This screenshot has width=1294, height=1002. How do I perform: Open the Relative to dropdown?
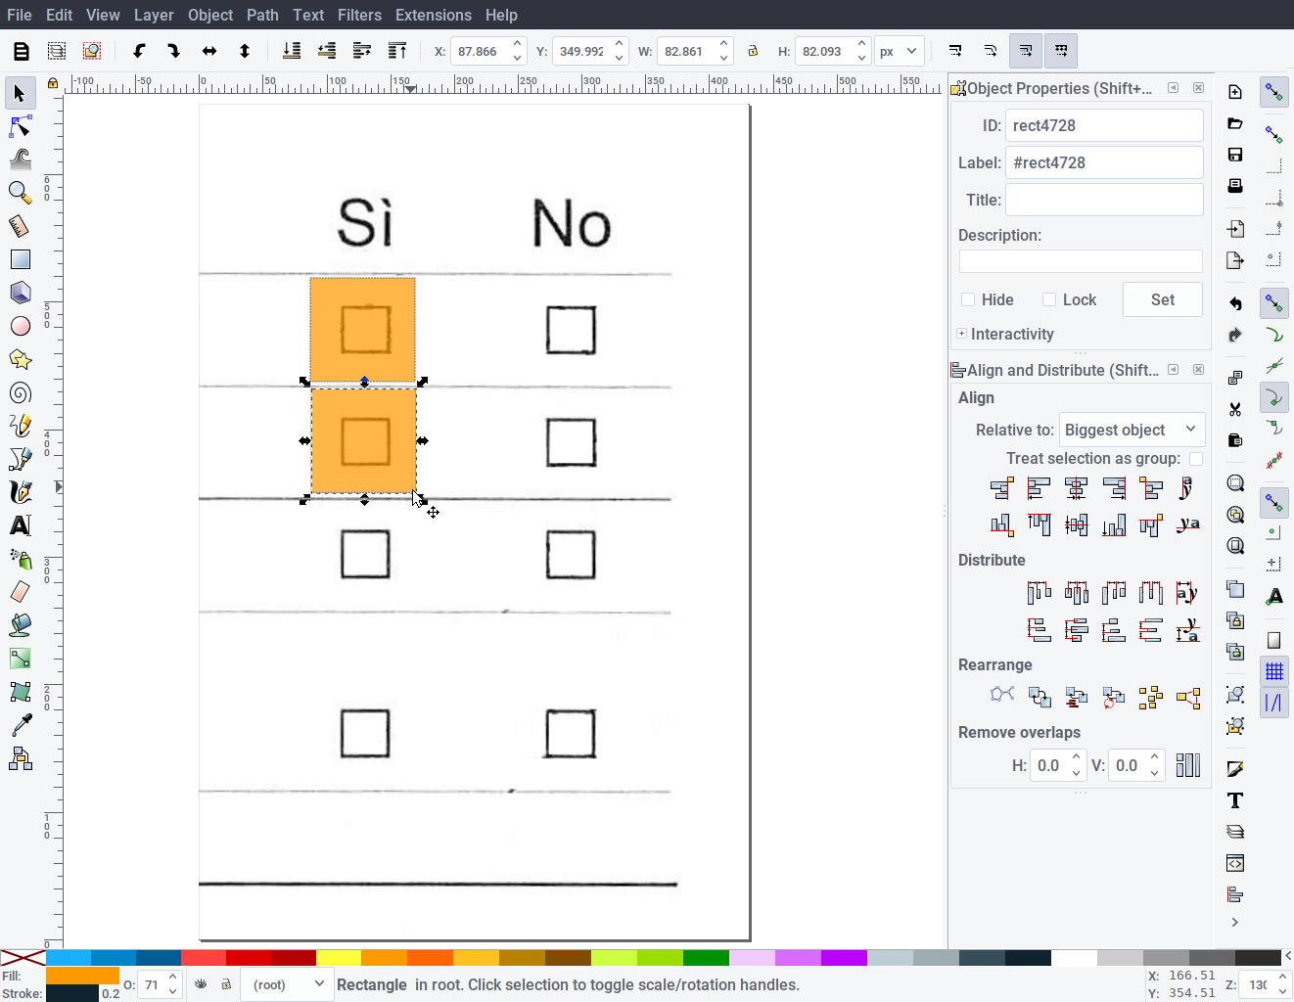click(1132, 430)
